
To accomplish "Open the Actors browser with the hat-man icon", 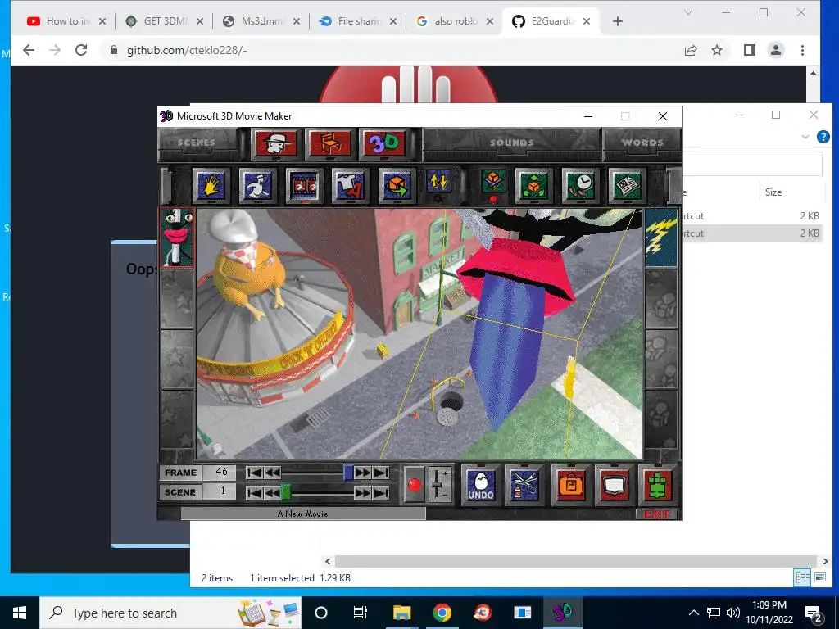I will [x=275, y=143].
